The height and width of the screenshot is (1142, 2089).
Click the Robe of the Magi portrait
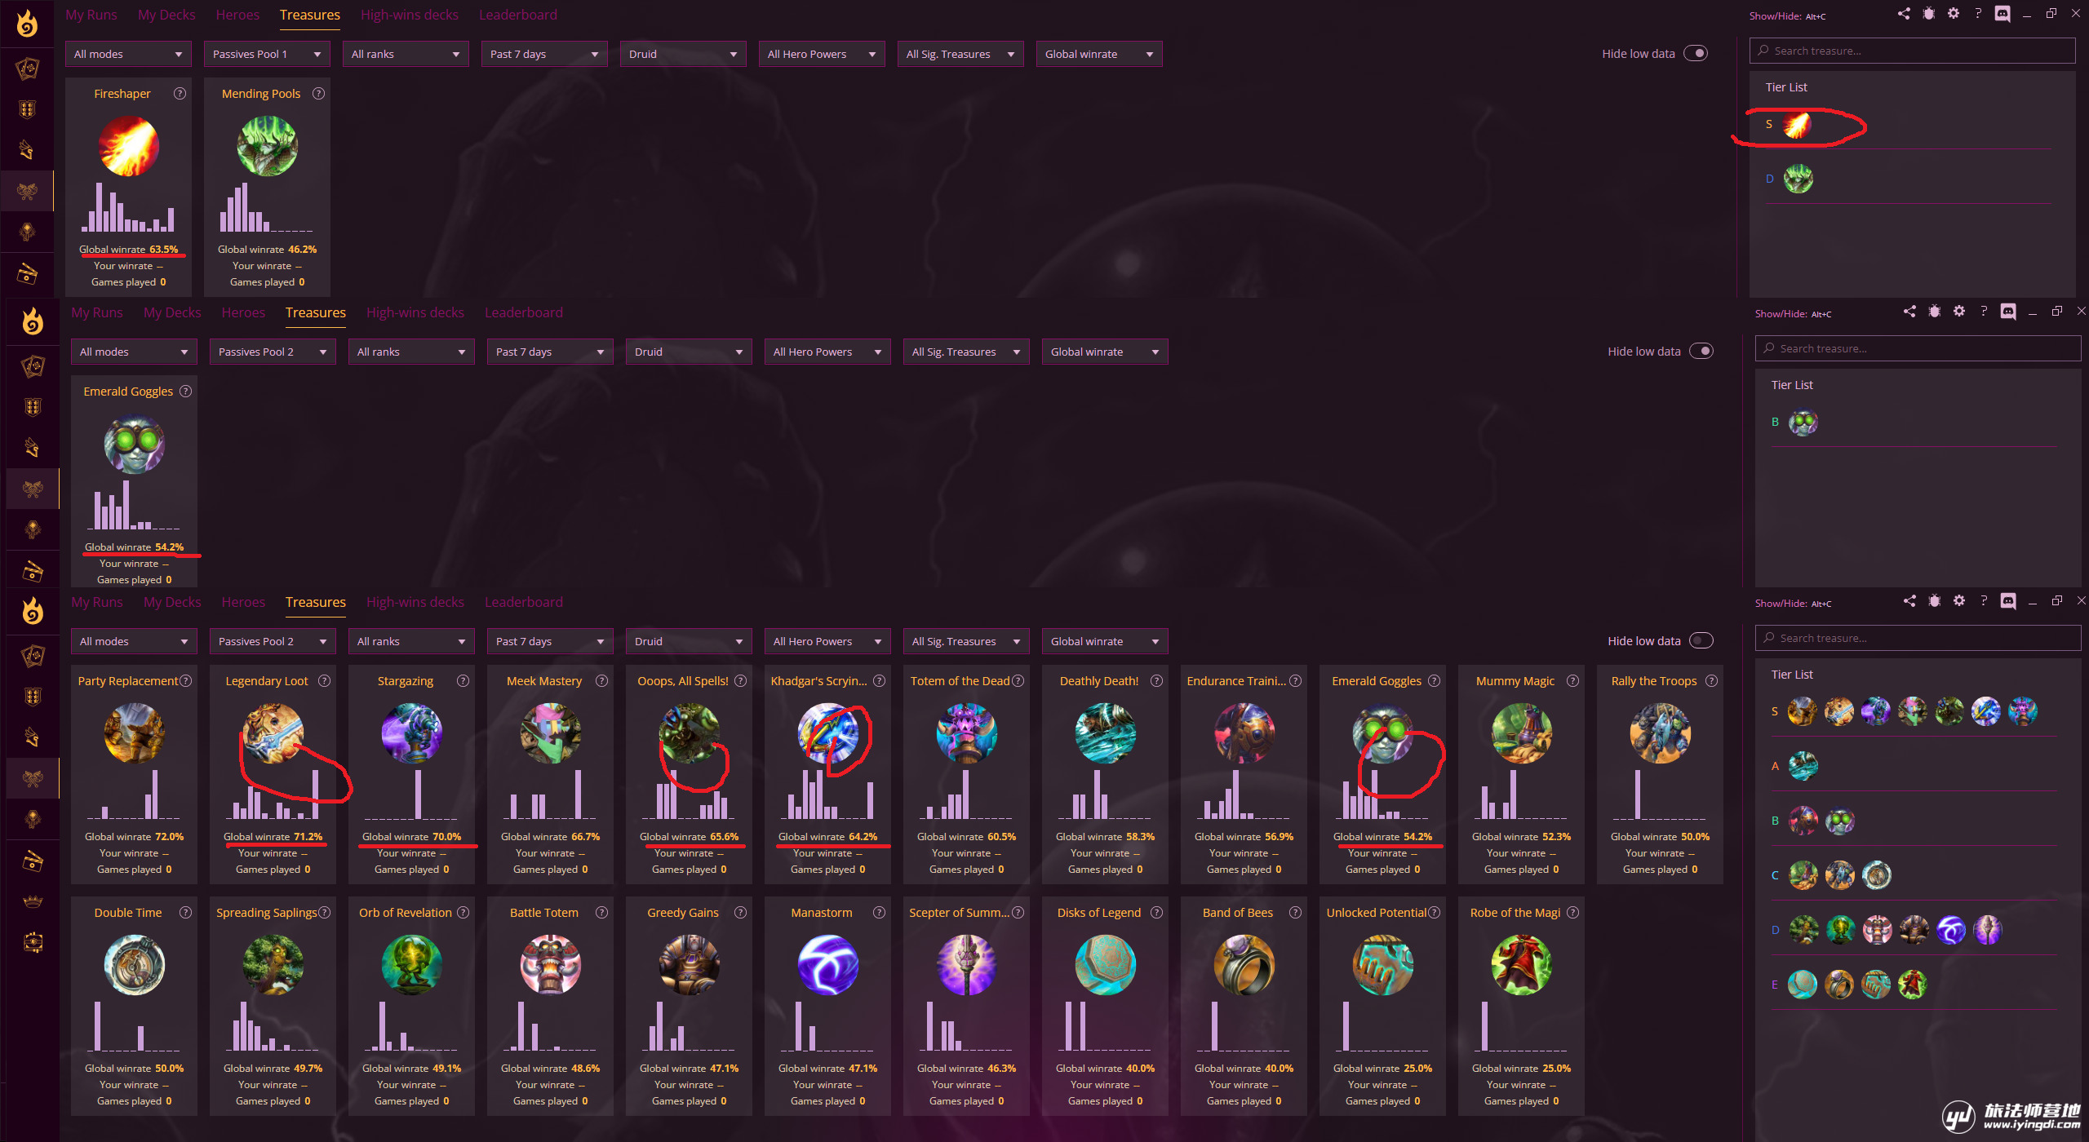point(1521,964)
